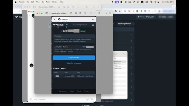This screenshot has width=189, height=106.
Task: Toggle sidebar icon in rear faded Preview window
Action: pyautogui.click(x=34, y=7)
